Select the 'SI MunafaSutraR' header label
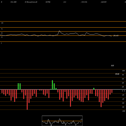Viewport: 126px width, 126px height. tap(31, 2)
